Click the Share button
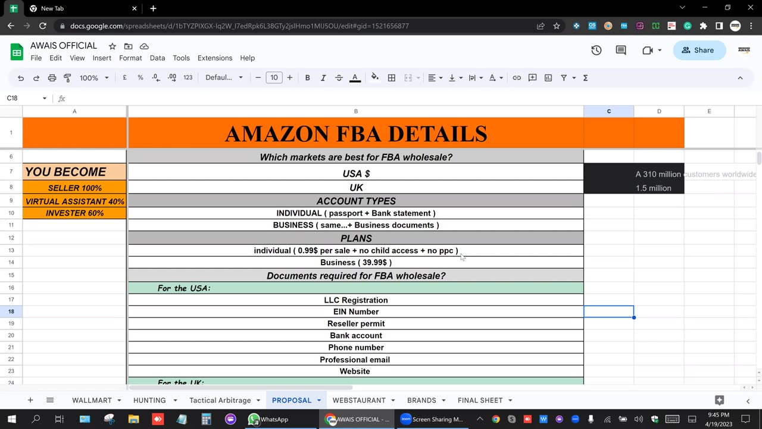762x429 pixels. coord(699,50)
